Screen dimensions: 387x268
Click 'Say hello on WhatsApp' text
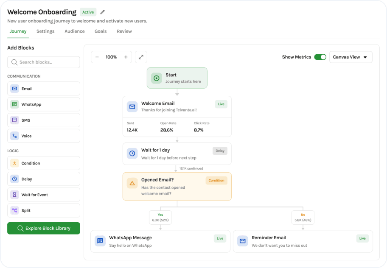131,246
